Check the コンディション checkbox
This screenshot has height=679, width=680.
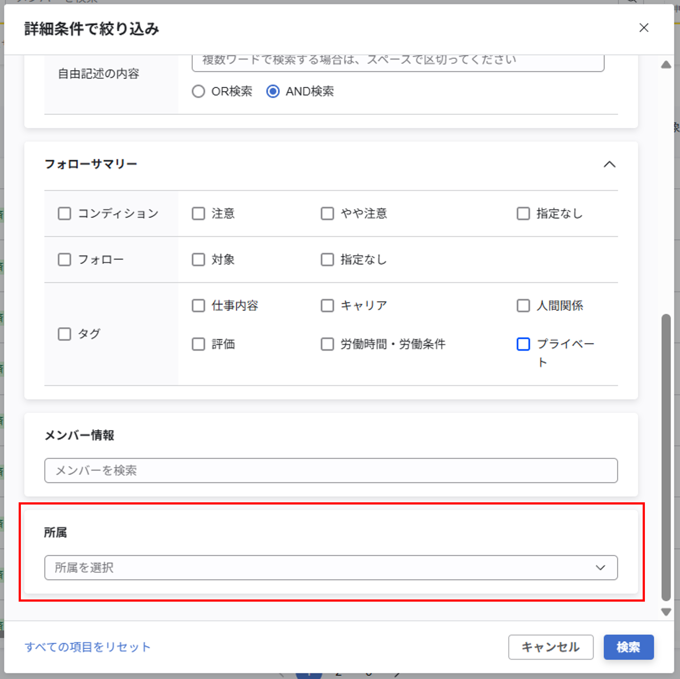point(65,213)
